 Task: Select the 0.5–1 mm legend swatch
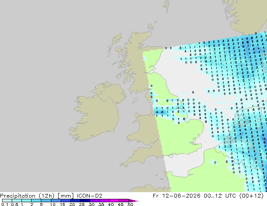17,201
